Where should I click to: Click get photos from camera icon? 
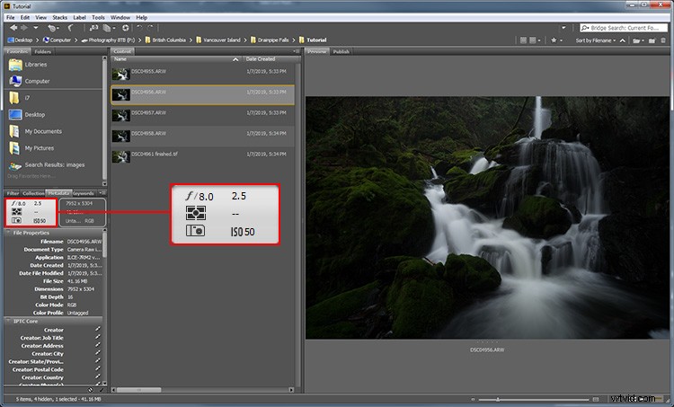pyautogui.click(x=93, y=28)
